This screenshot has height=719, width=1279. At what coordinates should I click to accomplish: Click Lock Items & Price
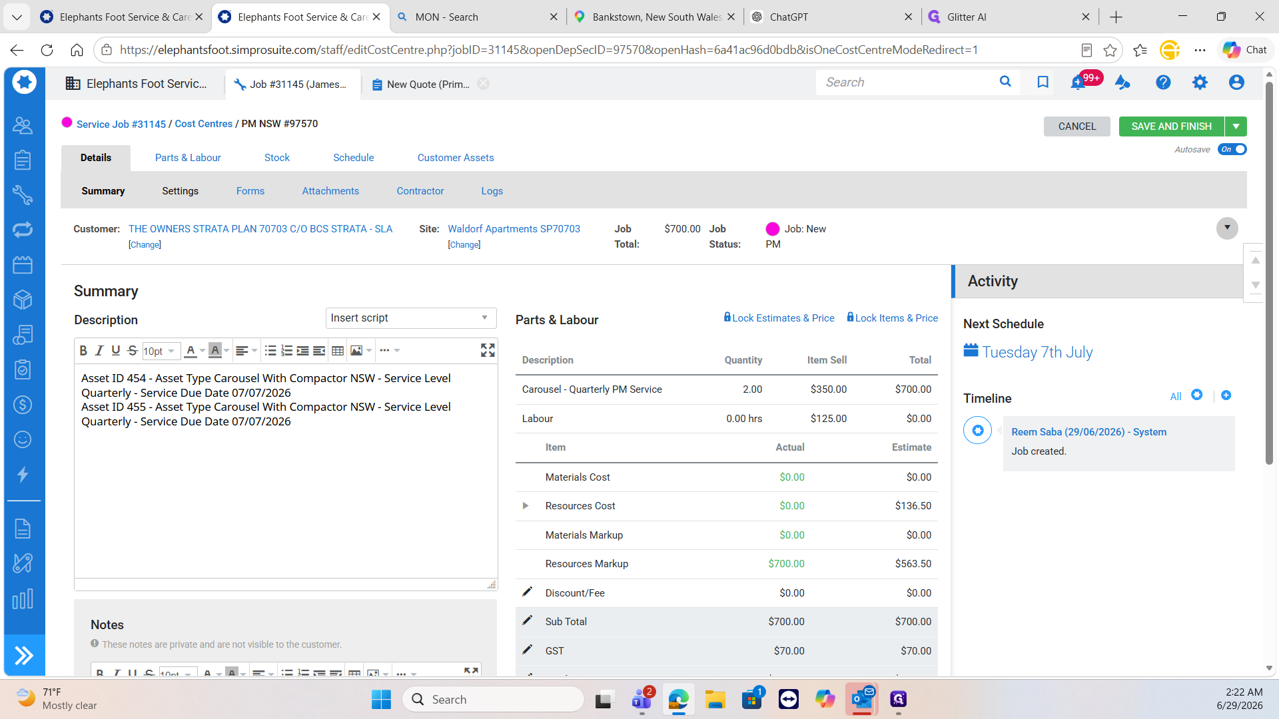coord(892,318)
